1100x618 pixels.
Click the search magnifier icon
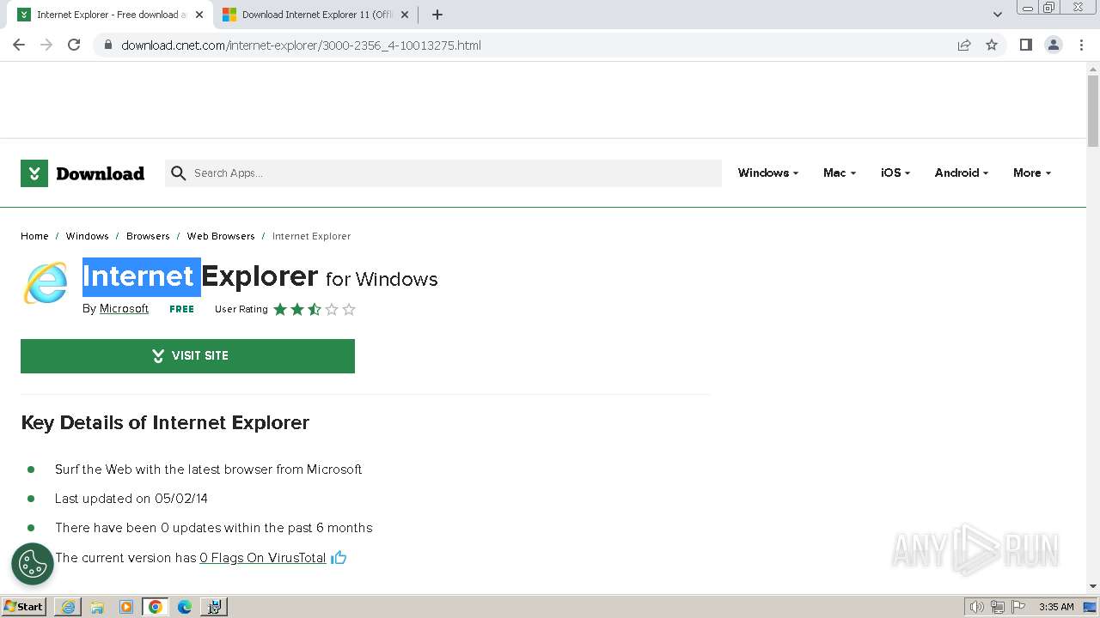pos(178,173)
